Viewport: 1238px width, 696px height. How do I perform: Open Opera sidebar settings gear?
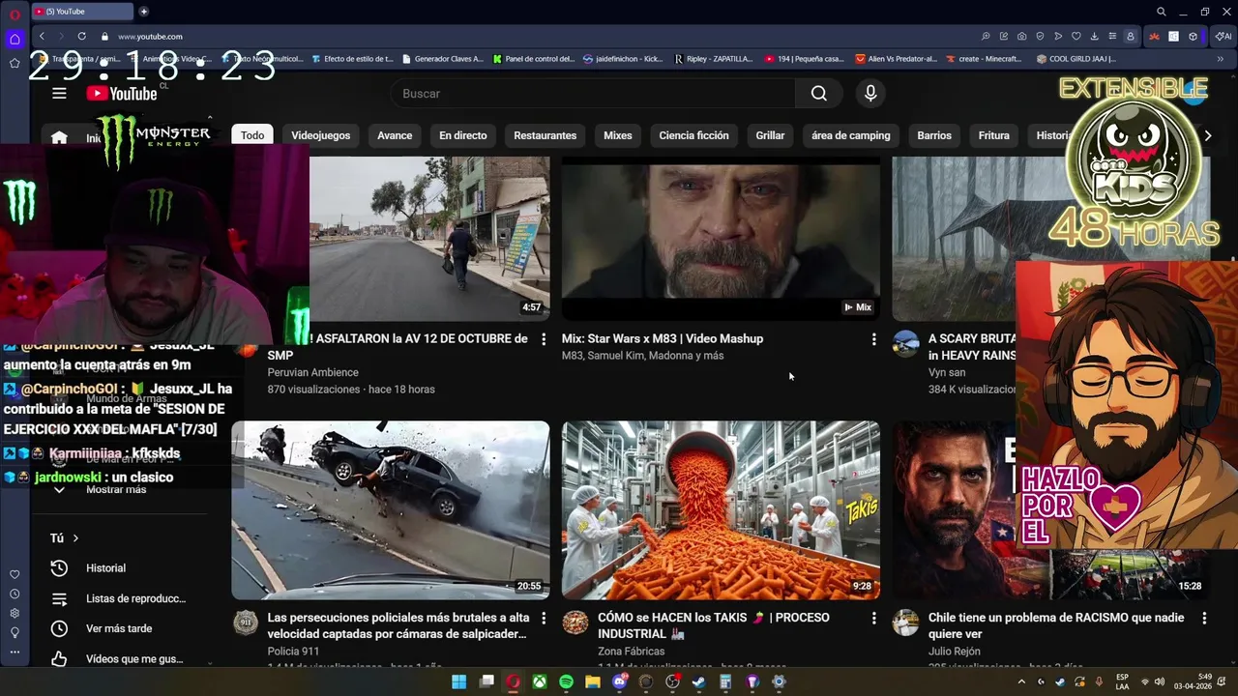pos(15,613)
